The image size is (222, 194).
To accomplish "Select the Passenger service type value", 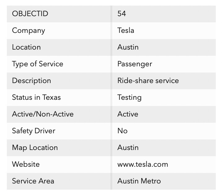I will point(135,64).
